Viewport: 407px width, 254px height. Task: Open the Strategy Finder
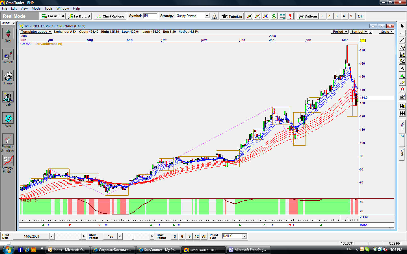[8, 164]
